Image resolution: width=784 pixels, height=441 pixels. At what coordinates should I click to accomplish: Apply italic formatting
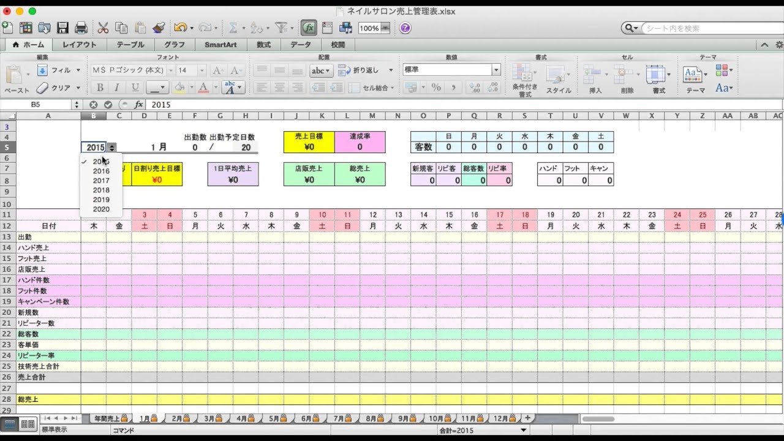[116, 88]
